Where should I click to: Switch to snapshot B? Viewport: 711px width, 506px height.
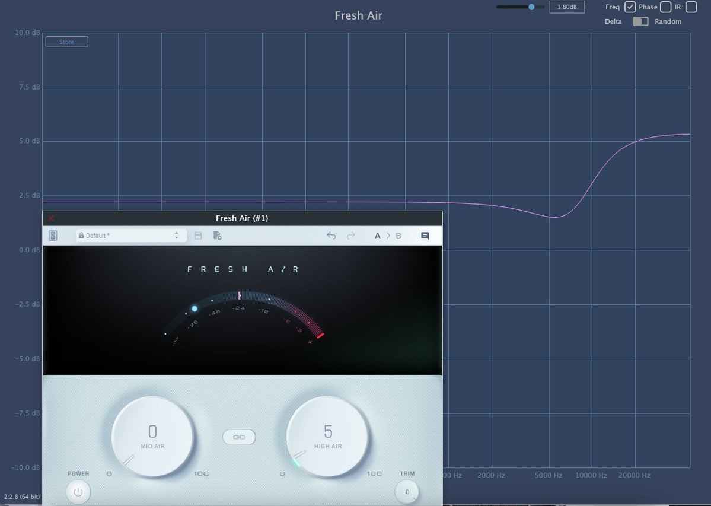[398, 235]
